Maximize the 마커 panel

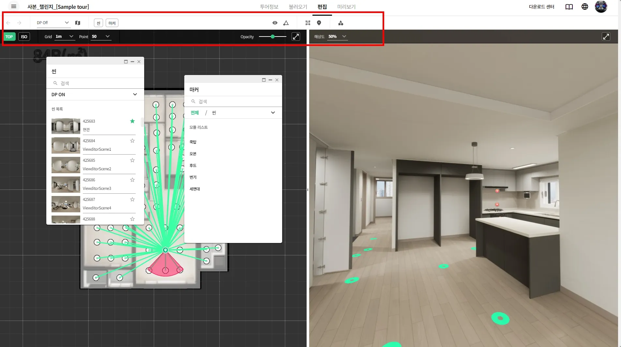pos(264,80)
